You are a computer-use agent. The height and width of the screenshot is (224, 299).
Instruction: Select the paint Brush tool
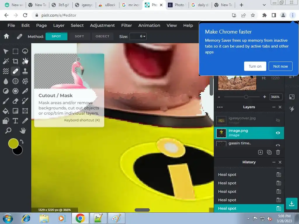6,101
